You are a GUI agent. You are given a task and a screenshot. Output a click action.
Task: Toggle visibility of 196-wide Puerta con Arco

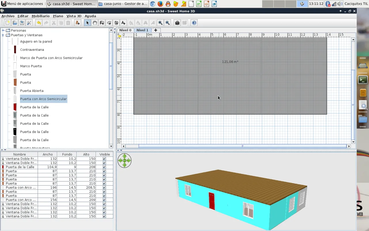104,187
